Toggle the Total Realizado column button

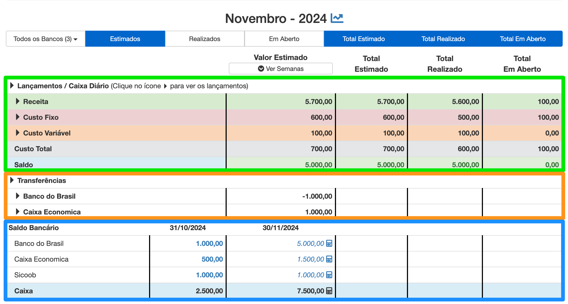[443, 39]
